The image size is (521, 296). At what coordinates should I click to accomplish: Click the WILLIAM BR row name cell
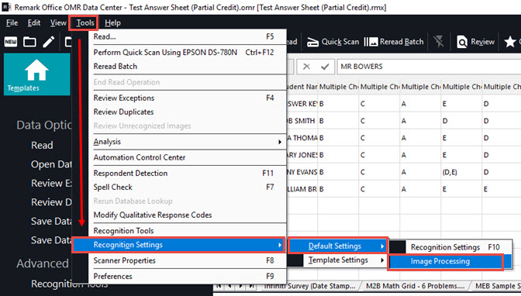[302, 189]
